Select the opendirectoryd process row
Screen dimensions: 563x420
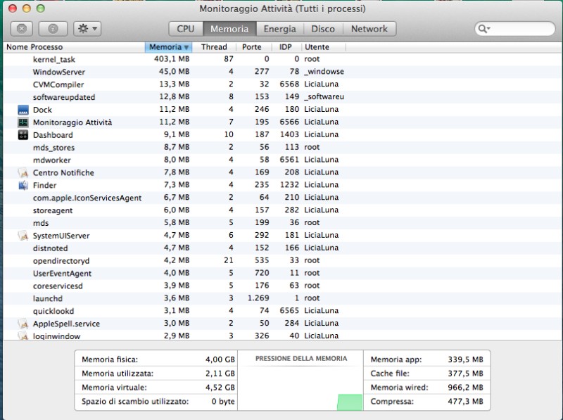tap(283, 260)
